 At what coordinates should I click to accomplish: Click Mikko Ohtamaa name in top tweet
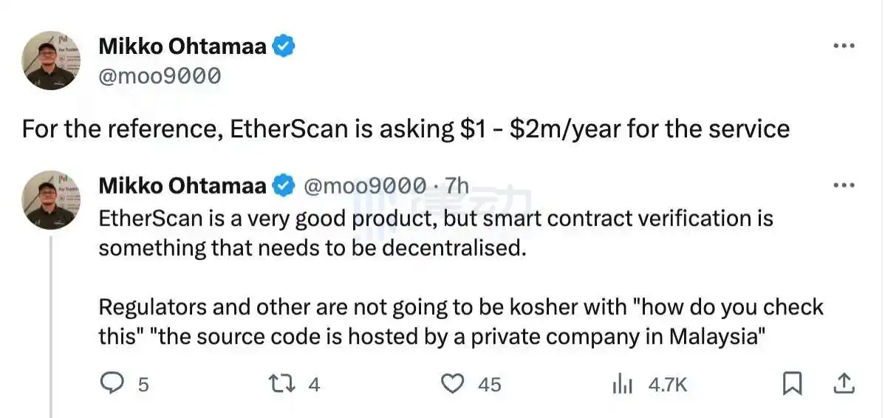click(183, 47)
